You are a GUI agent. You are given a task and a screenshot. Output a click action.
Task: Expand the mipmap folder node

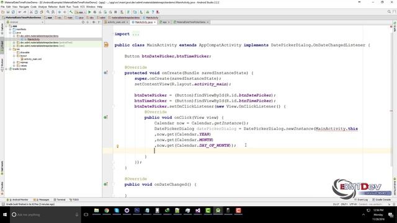pos(14,62)
